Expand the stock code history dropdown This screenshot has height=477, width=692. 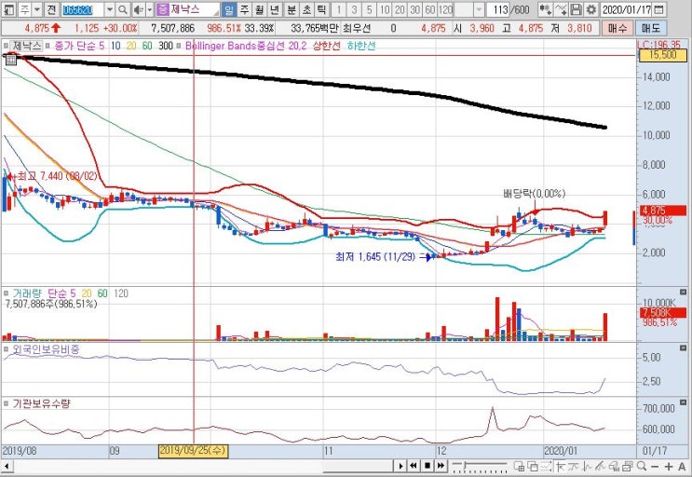[x=110, y=9]
